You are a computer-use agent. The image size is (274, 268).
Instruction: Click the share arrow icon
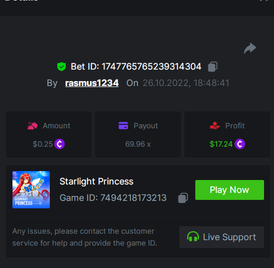[250, 48]
